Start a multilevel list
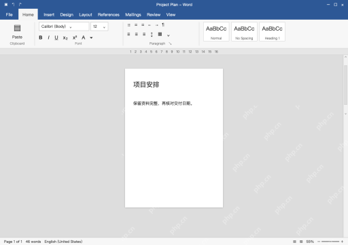Image resolution: width=348 pixels, height=245 pixels. 143,25
